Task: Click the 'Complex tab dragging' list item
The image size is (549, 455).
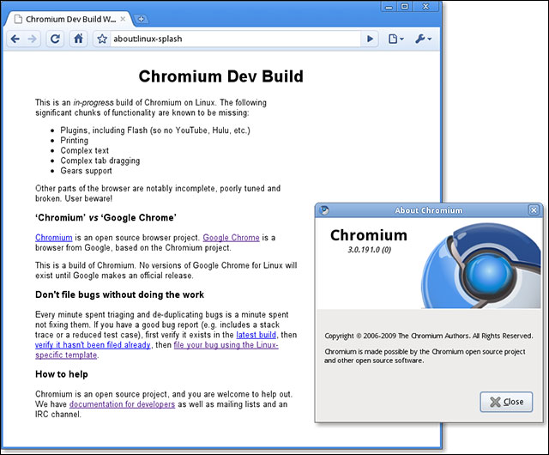Action: tap(100, 161)
